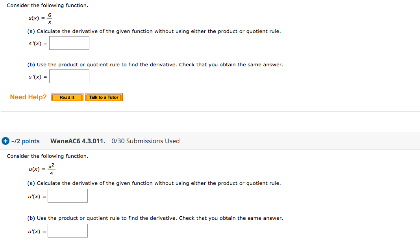Click the u(x) = x²/4 formula
The width and height of the screenshot is (420, 243).
42,169
